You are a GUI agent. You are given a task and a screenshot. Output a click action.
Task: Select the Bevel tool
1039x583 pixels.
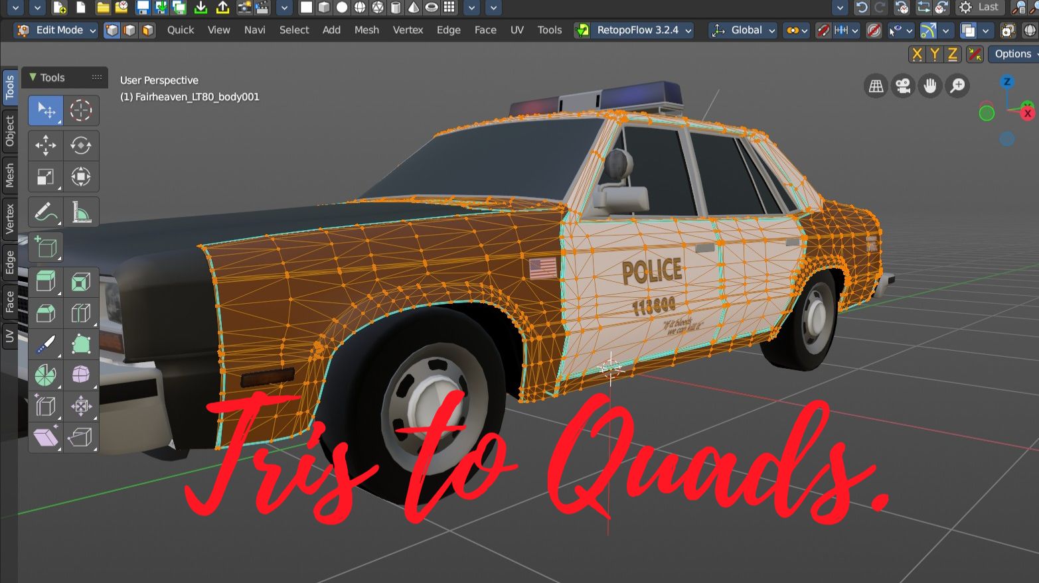coord(46,313)
